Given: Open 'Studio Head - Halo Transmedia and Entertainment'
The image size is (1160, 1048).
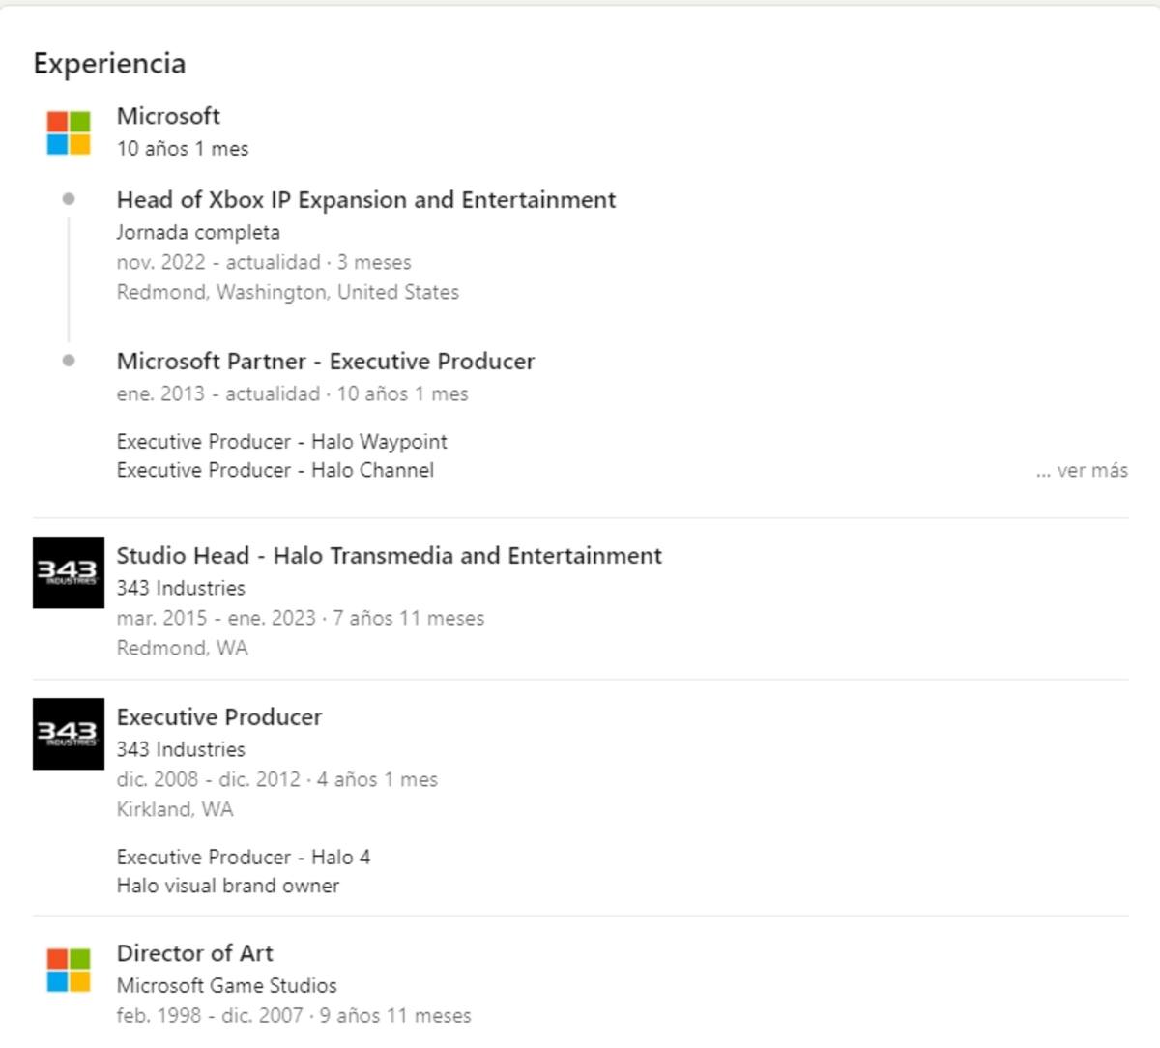Looking at the screenshot, I should [x=390, y=556].
